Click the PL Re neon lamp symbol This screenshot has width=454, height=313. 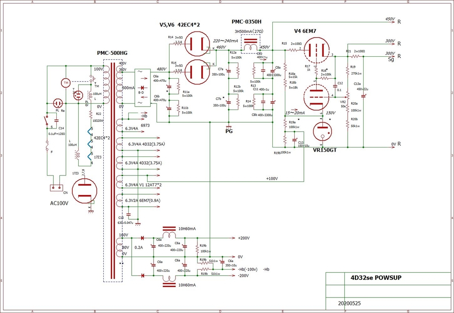click(x=58, y=103)
